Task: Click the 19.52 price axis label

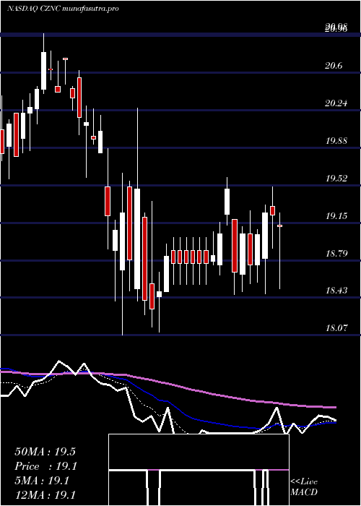Action: point(336,178)
